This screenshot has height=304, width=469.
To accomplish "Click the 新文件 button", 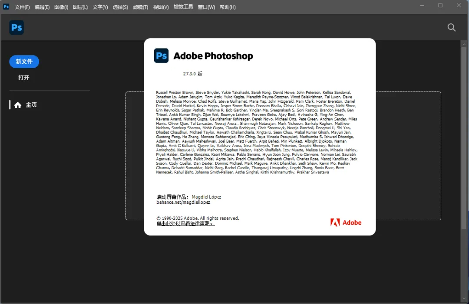I will pyautogui.click(x=24, y=62).
